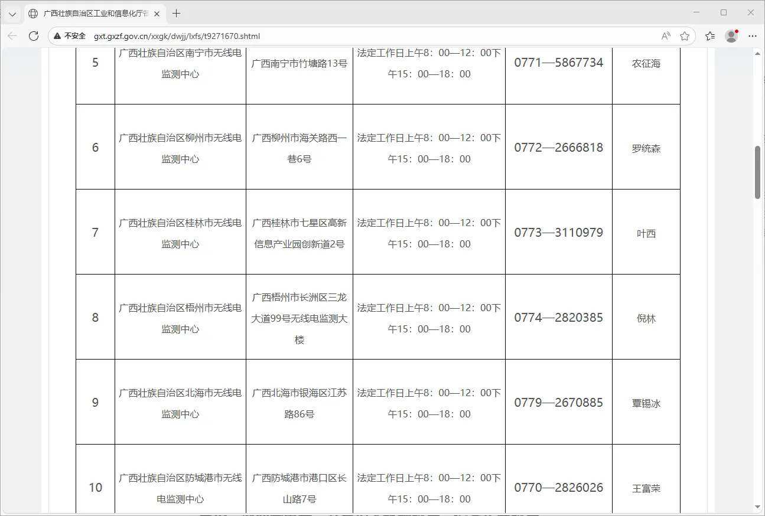Open the new tab button

click(175, 13)
